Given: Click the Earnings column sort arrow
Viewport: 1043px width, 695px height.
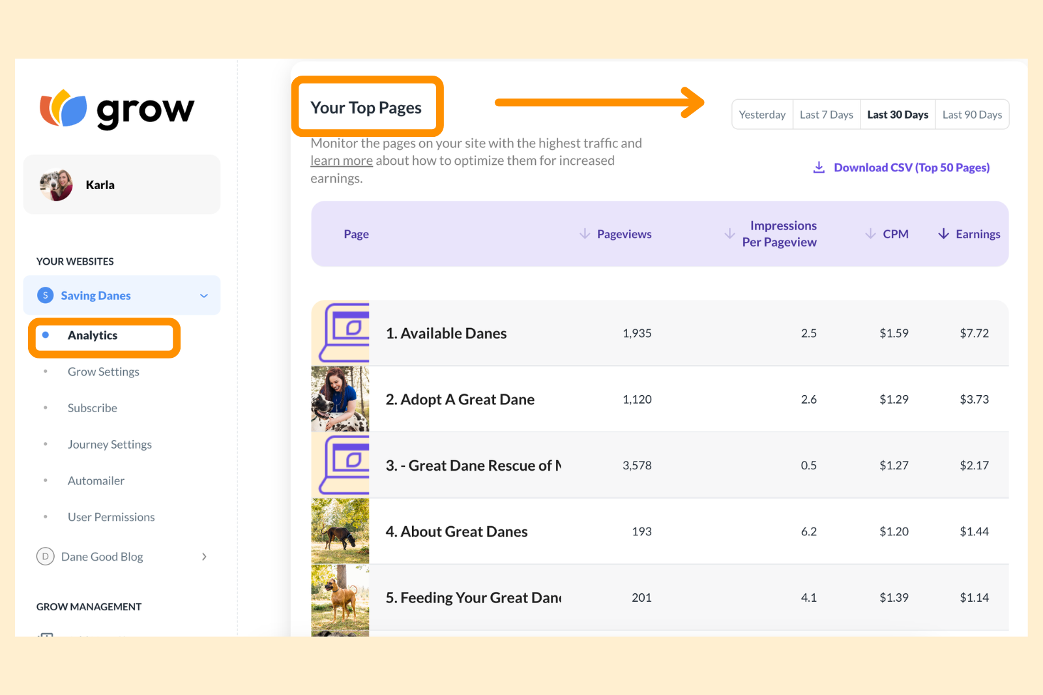Looking at the screenshot, I should pos(943,233).
